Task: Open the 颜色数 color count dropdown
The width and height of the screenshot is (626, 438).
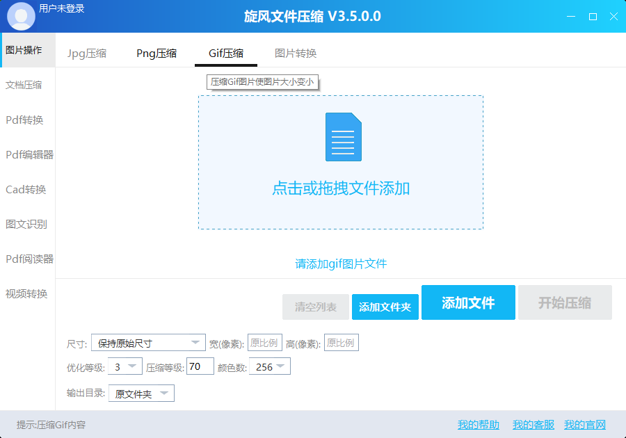Action: pos(271,366)
